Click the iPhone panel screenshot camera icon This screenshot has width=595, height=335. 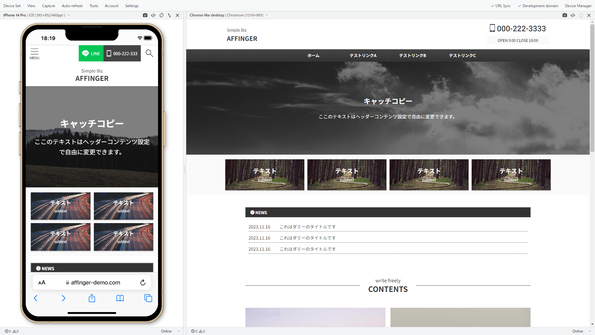click(x=145, y=15)
